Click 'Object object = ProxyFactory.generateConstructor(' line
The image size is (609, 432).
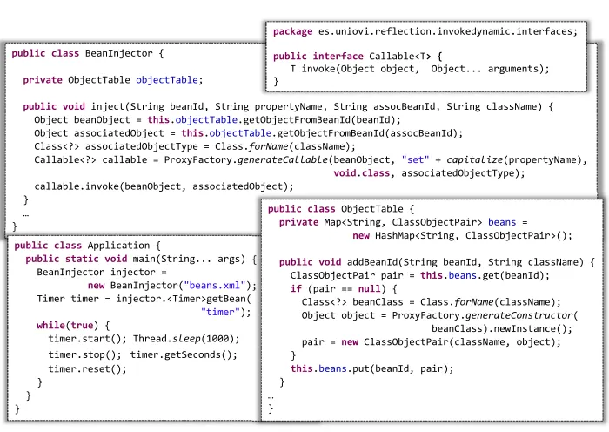[439, 315]
